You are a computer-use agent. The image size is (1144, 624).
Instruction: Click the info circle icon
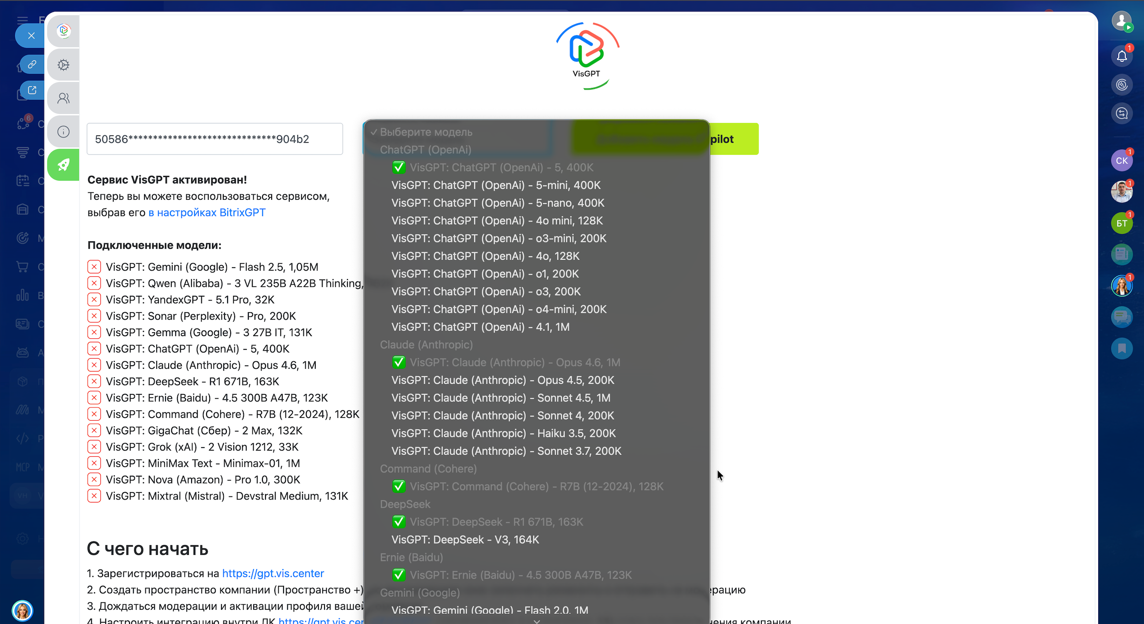[x=63, y=132]
